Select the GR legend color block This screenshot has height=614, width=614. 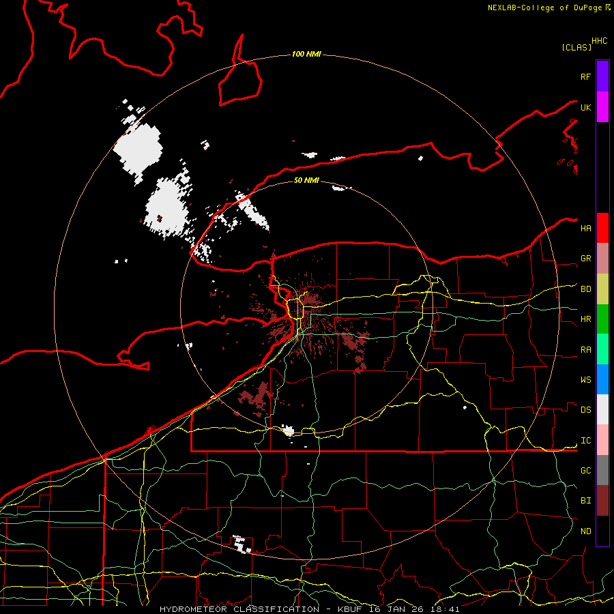(x=602, y=259)
